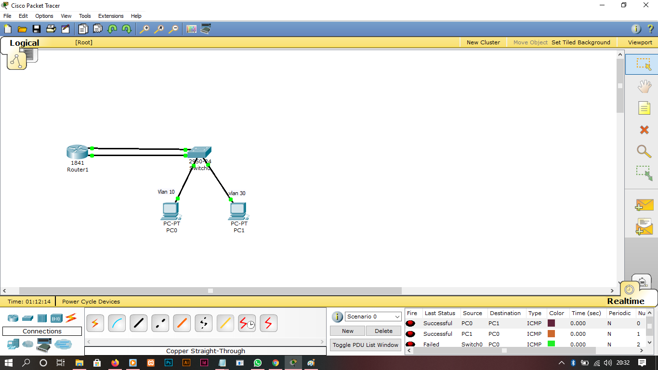Image resolution: width=658 pixels, height=370 pixels.
Task: Select the End Devices category
Action: 13,344
